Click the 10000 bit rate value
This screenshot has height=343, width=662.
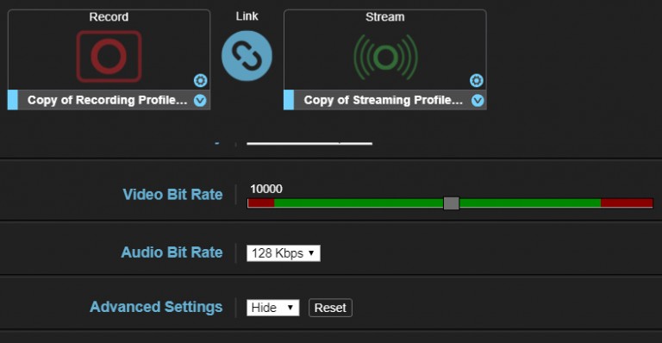[266, 189]
